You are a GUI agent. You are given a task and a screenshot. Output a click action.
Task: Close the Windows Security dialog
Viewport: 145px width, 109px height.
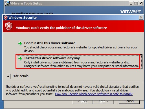141,18
